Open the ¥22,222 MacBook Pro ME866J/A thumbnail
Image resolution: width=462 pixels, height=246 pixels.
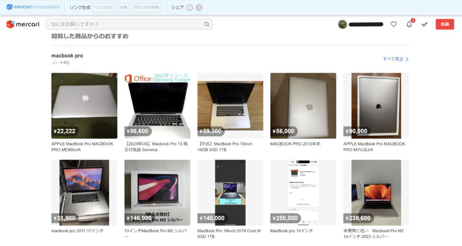click(84, 106)
